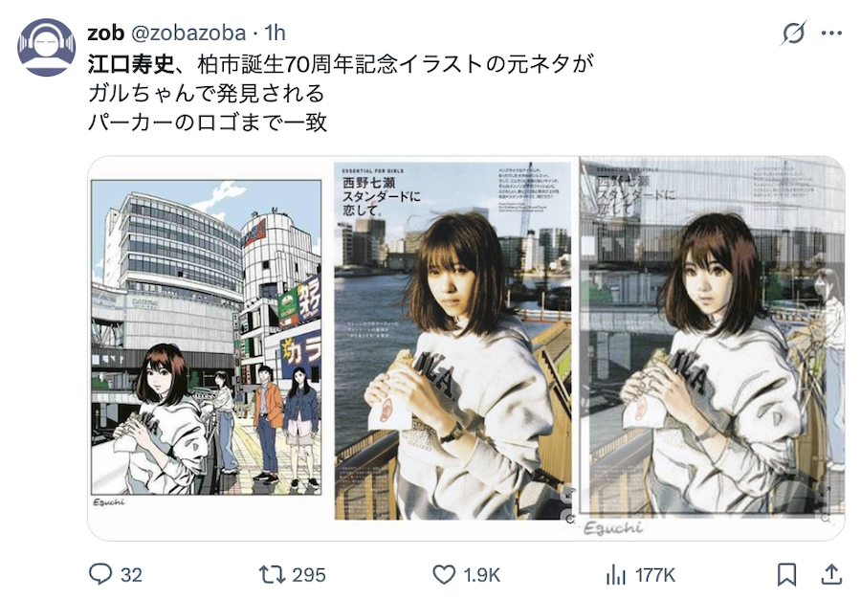861x600 pixels.
Task: Open zob's profile avatar
Action: point(46,47)
